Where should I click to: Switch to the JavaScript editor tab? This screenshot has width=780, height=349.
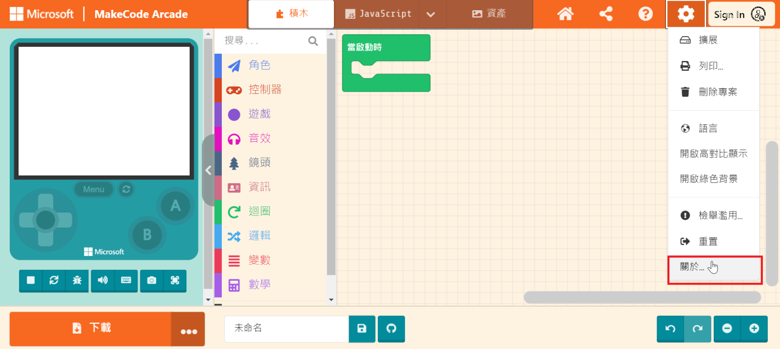coord(378,14)
